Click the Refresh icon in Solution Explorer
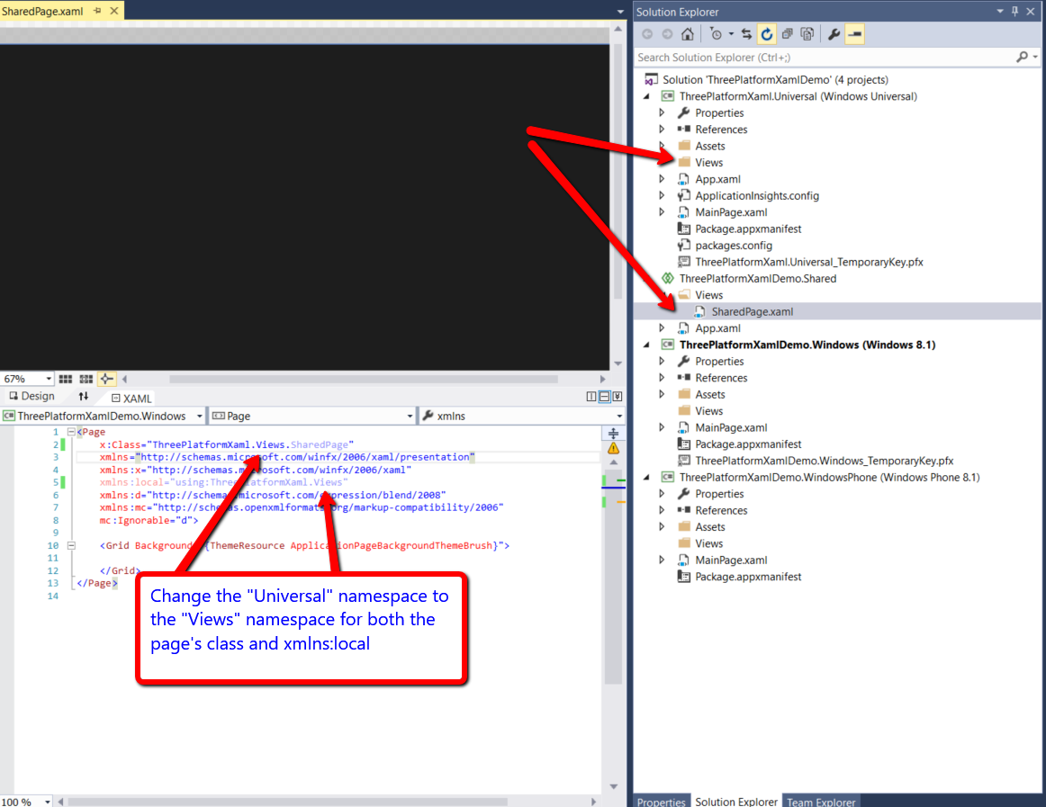Image resolution: width=1046 pixels, height=807 pixels. pyautogui.click(x=767, y=34)
